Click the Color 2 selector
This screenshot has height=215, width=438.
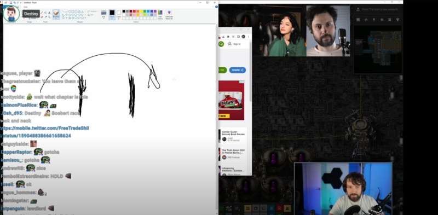click(118, 15)
